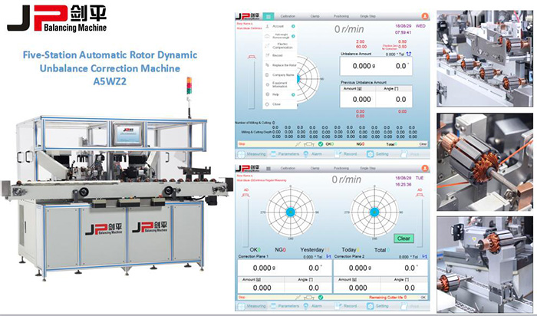
Task: Open the orange user icon in top screen
Action: (x=425, y=16)
